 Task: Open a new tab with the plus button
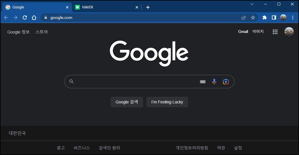pos(148,7)
